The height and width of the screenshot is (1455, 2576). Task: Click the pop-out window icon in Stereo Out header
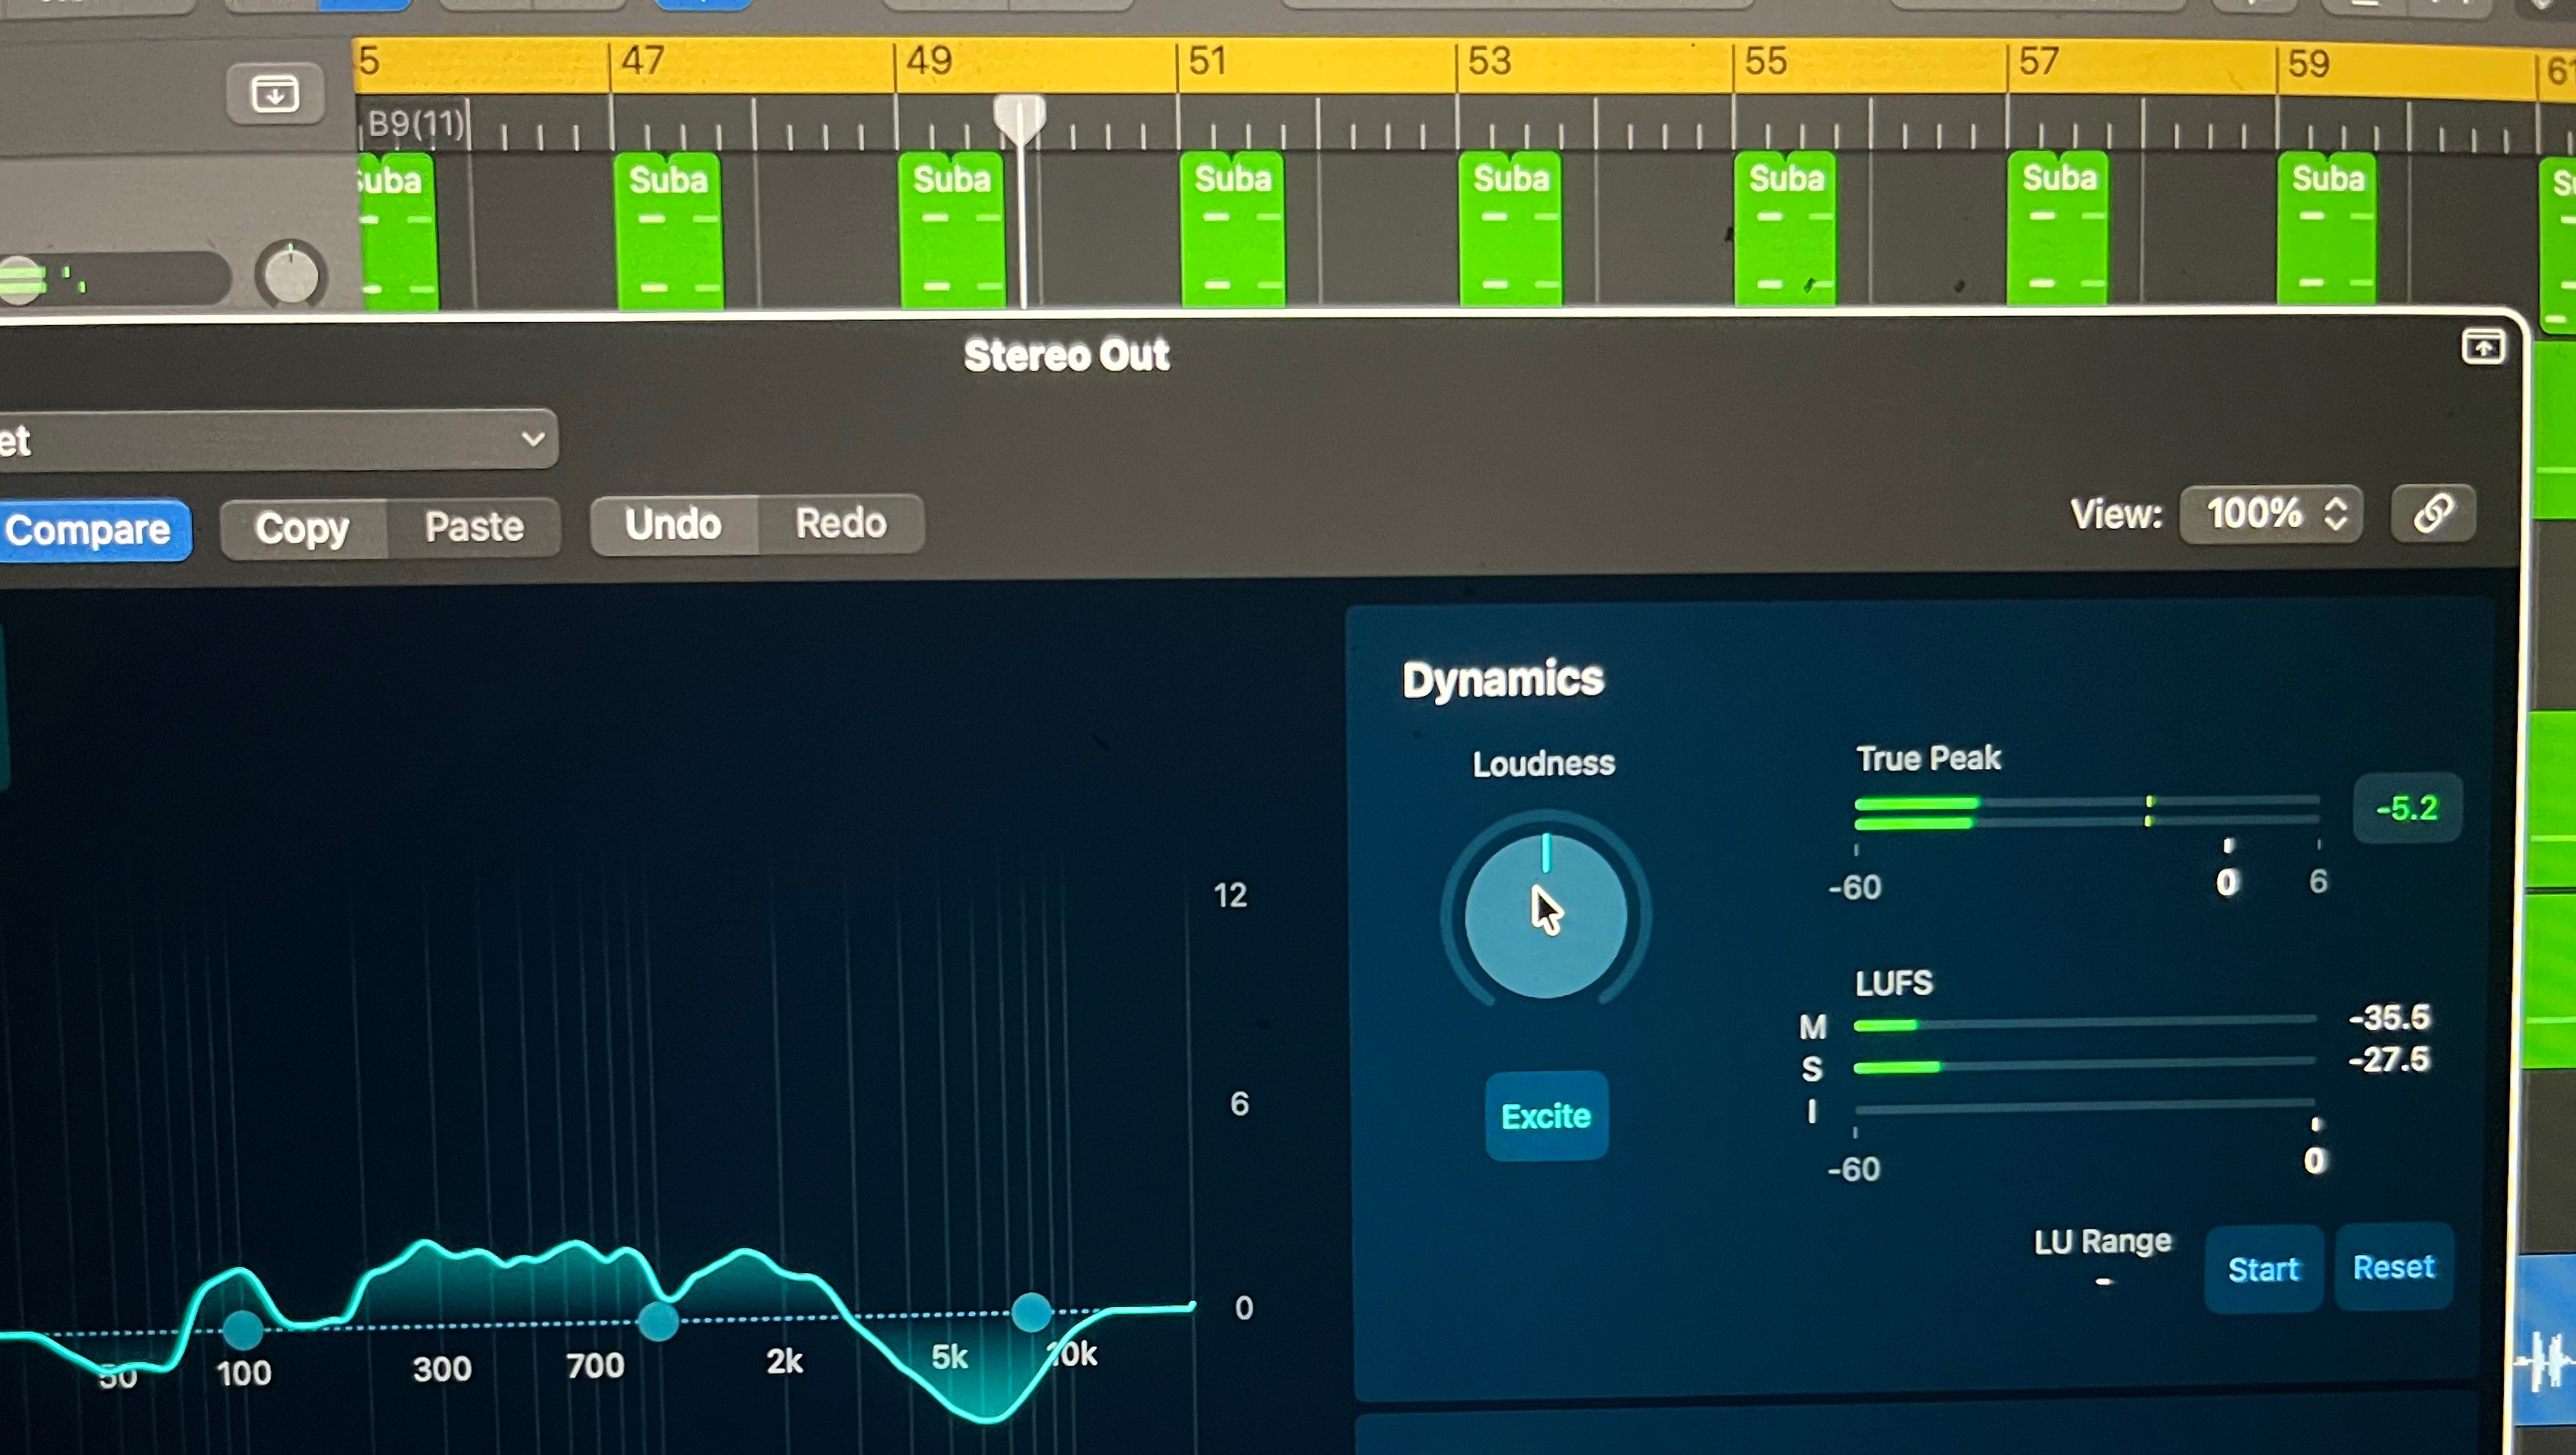coord(2482,347)
